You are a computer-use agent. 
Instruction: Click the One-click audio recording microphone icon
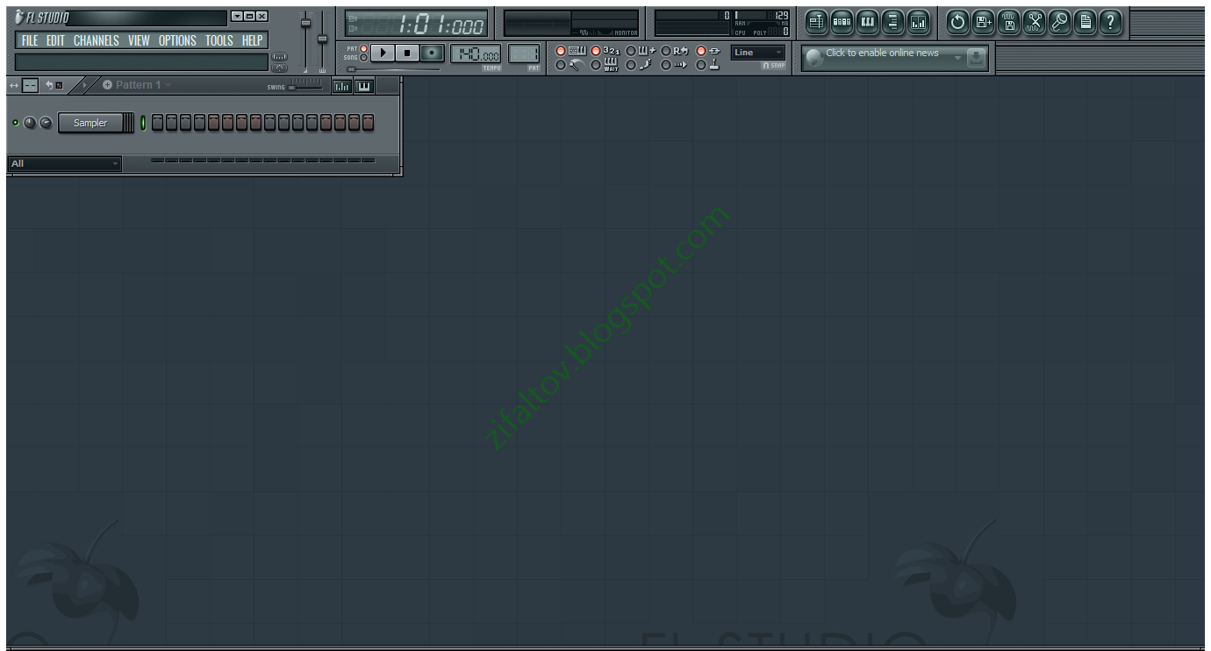pos(1060,22)
